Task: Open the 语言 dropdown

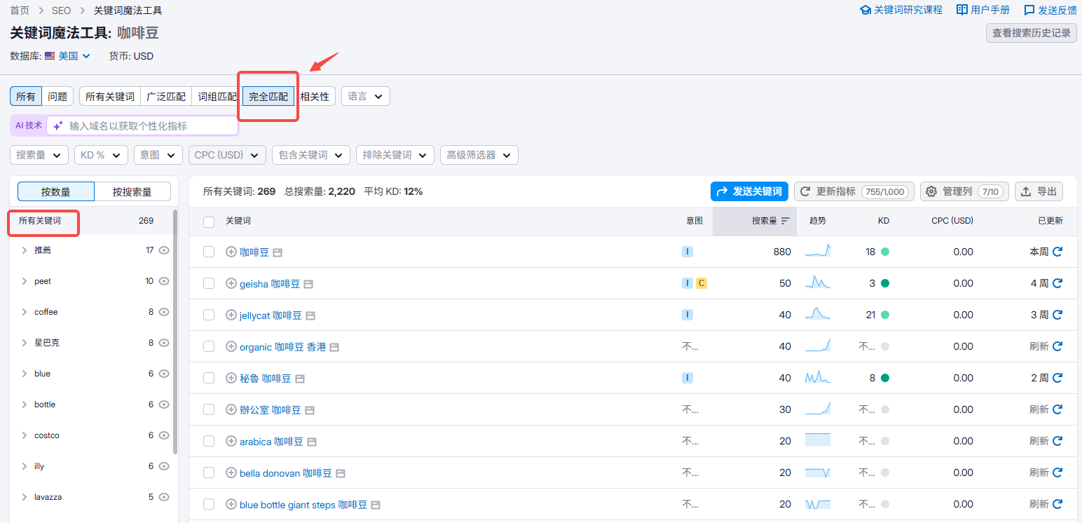Action: (365, 96)
